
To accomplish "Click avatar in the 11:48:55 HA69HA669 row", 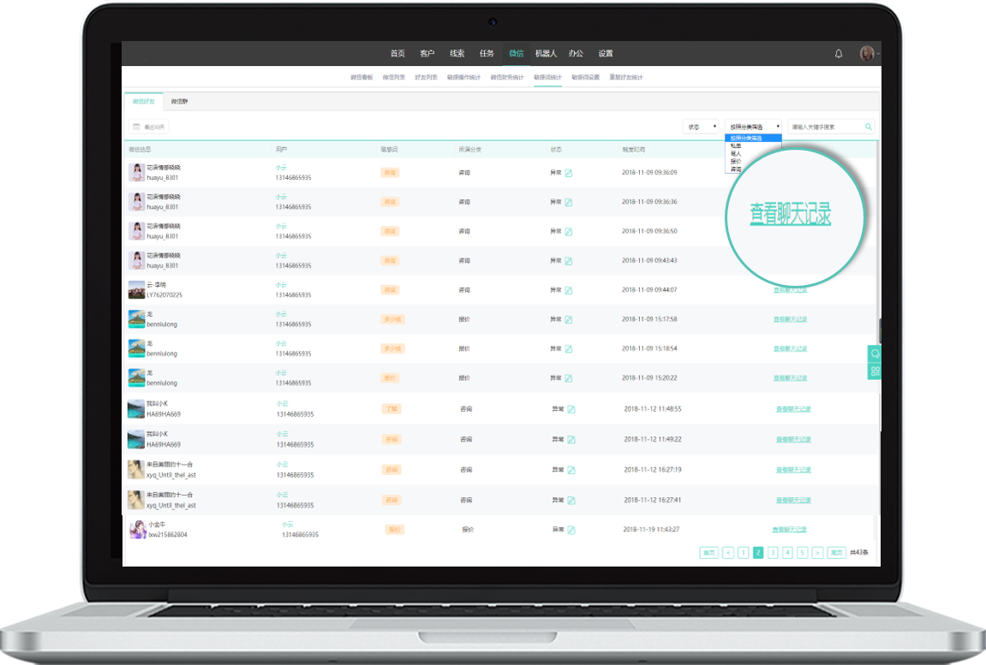I will click(x=136, y=409).
